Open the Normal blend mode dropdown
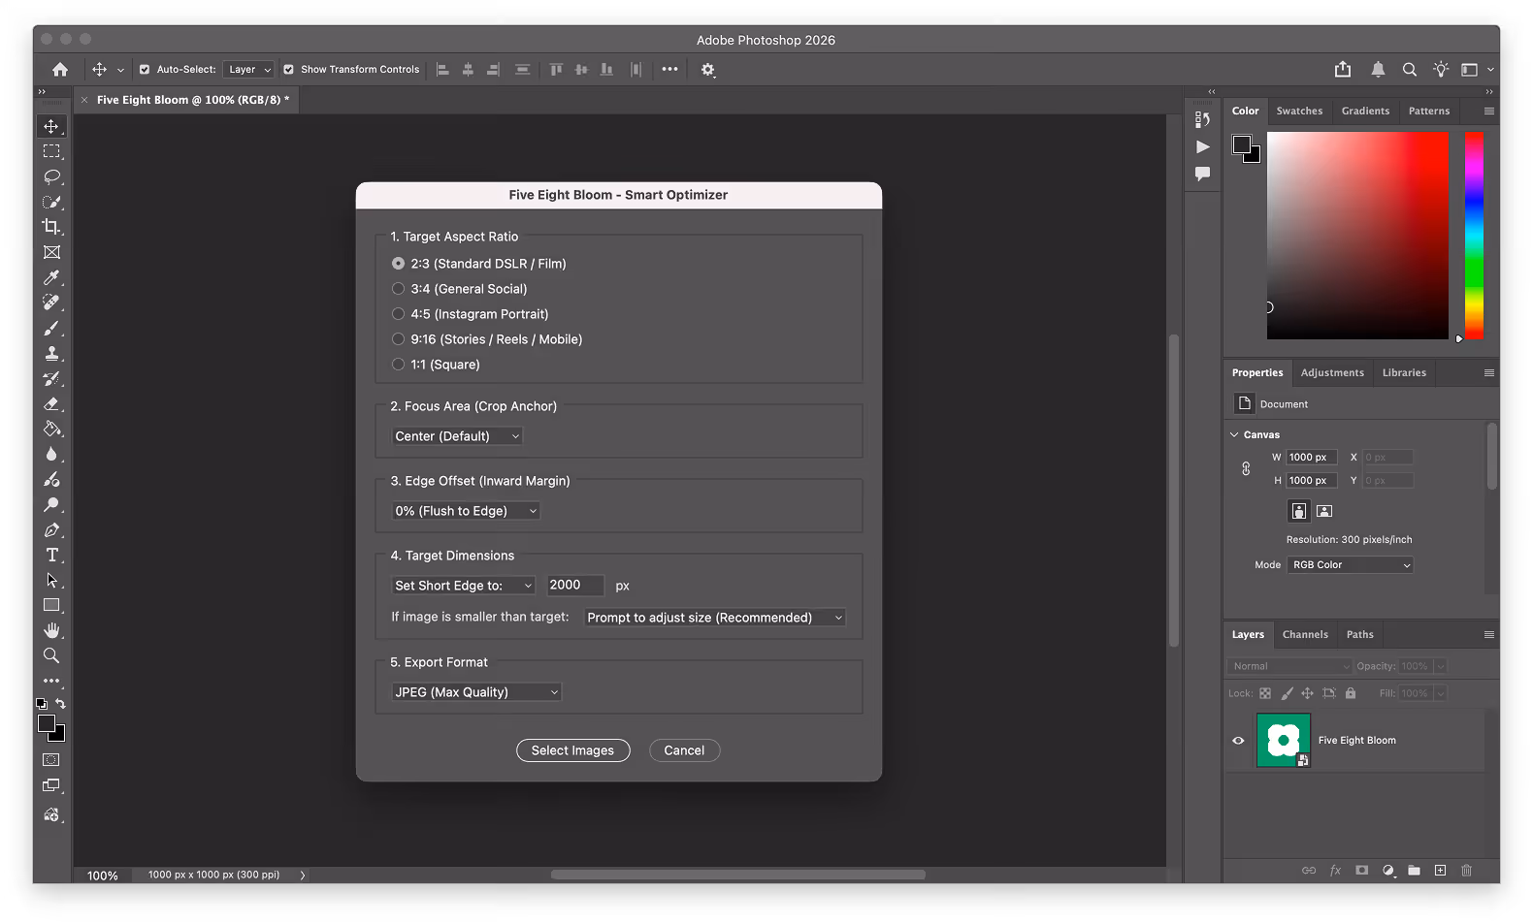This screenshot has height=924, width=1533. (1289, 666)
